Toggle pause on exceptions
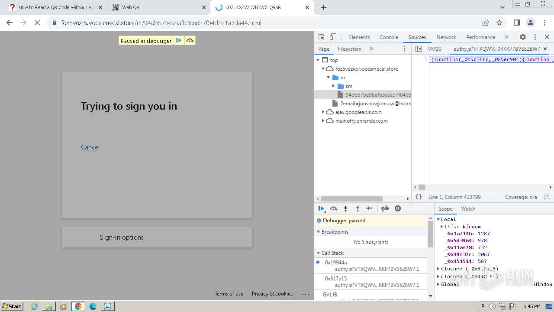Viewport: 554px width, 312px height. point(398,208)
